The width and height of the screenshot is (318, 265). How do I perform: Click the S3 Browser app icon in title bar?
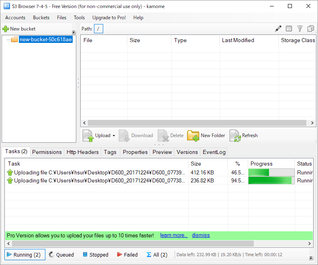point(7,6)
